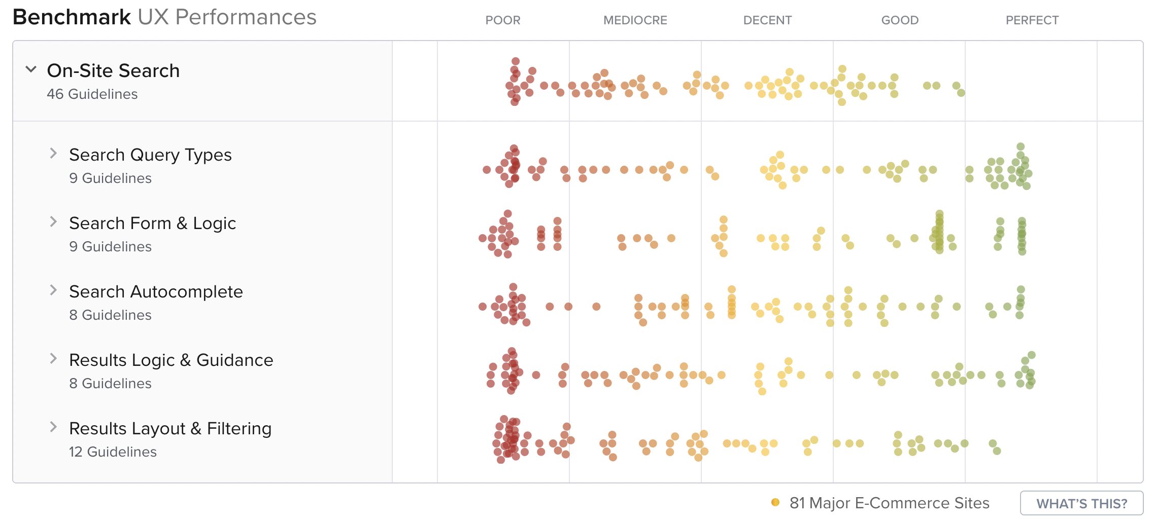Select the Search Autocomplete title
1155x524 pixels.
point(156,291)
